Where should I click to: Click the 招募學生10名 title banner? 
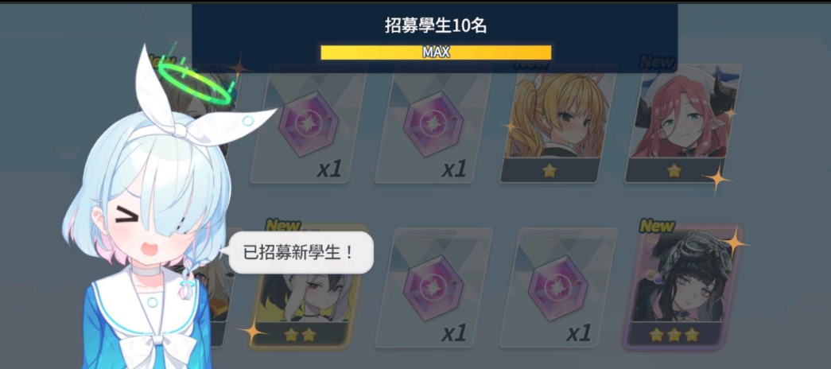coord(435,25)
